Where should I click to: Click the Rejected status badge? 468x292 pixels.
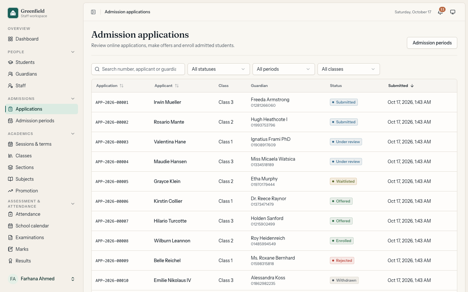click(x=342, y=261)
